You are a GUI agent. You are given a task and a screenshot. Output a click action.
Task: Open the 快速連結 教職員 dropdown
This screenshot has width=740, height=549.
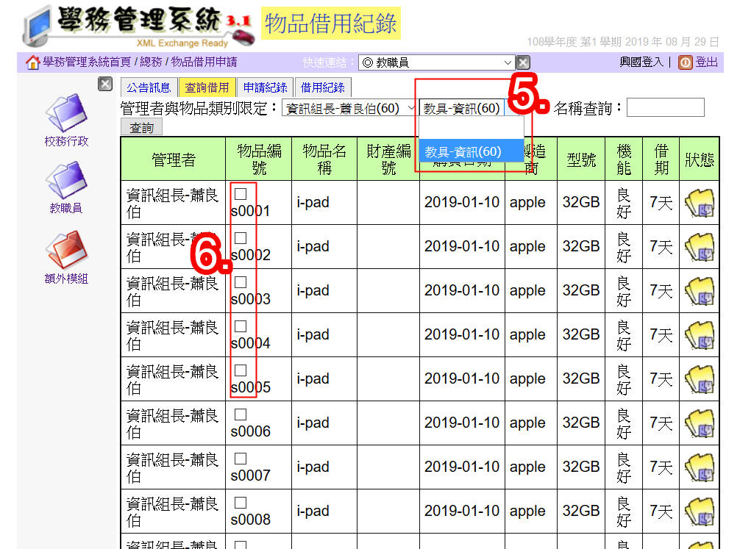pyautogui.click(x=436, y=62)
